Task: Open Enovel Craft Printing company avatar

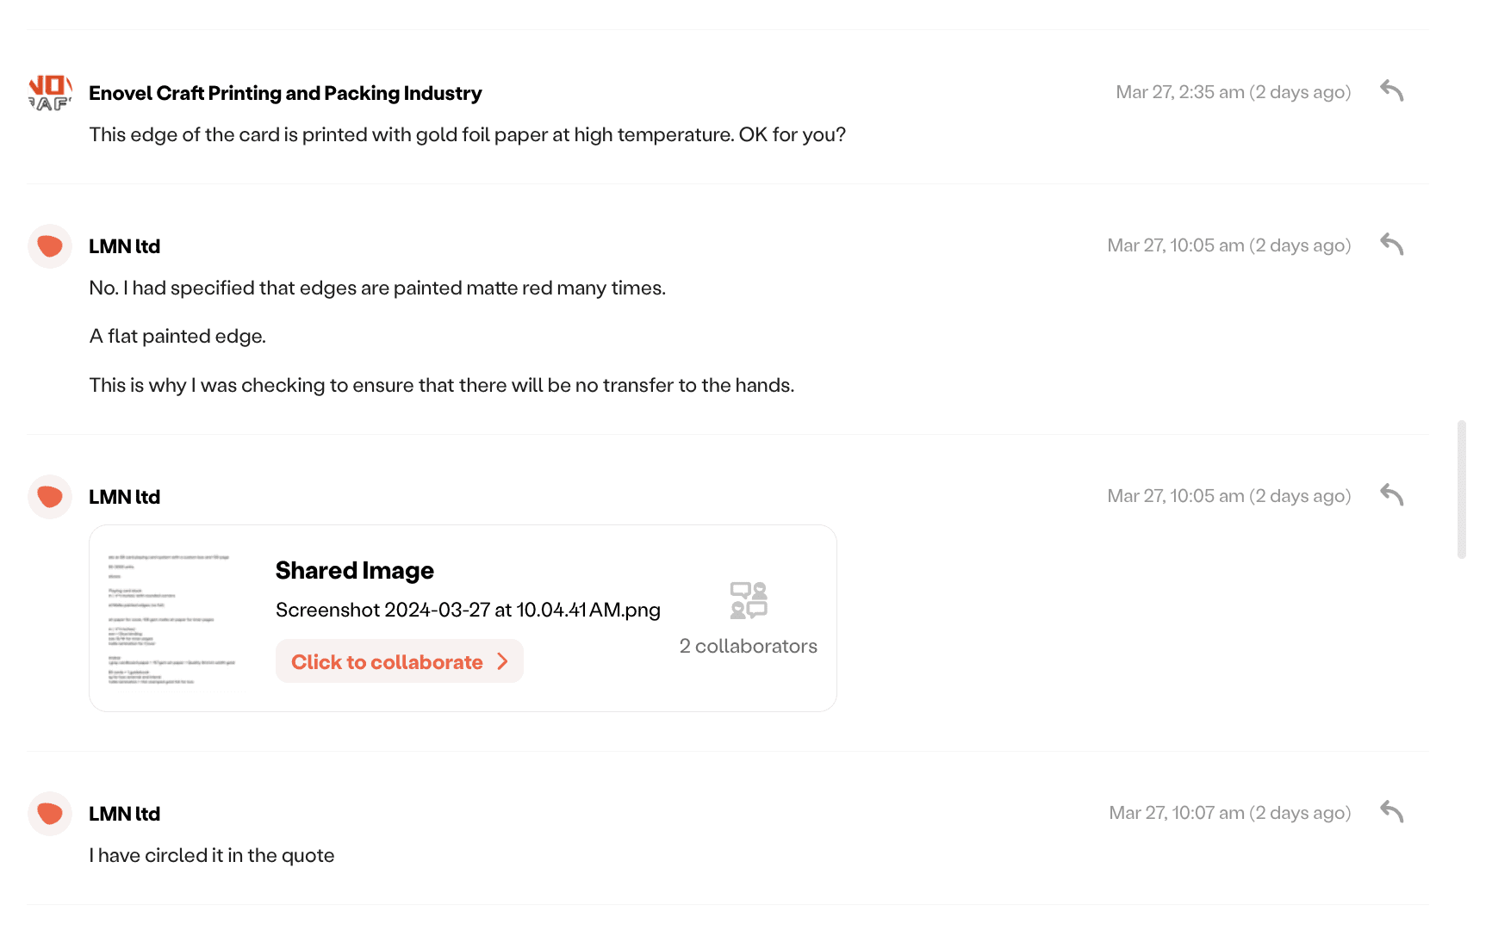Action: tap(50, 93)
